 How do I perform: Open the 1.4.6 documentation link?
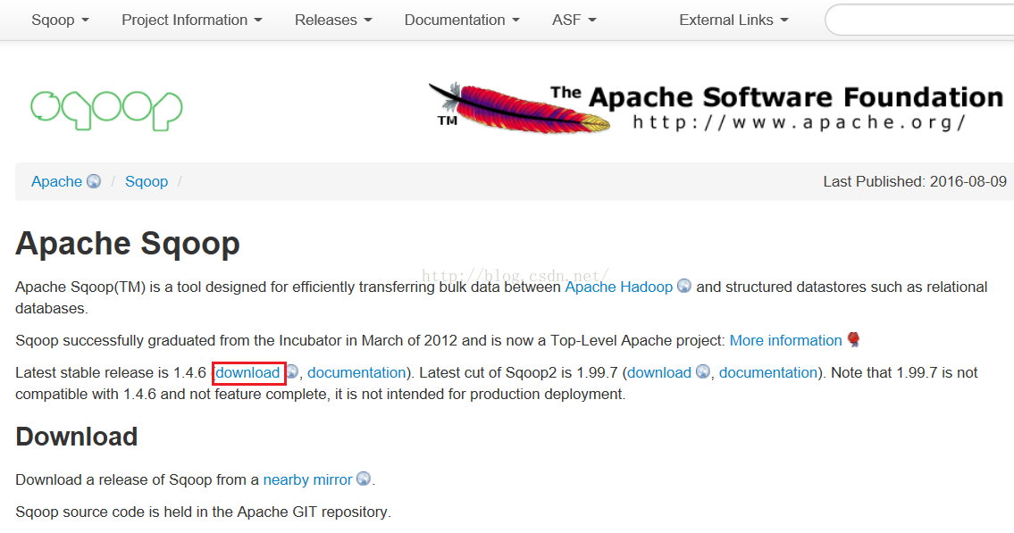tap(356, 372)
